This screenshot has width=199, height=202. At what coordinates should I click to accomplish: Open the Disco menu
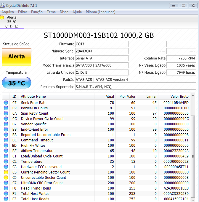(64, 12)
